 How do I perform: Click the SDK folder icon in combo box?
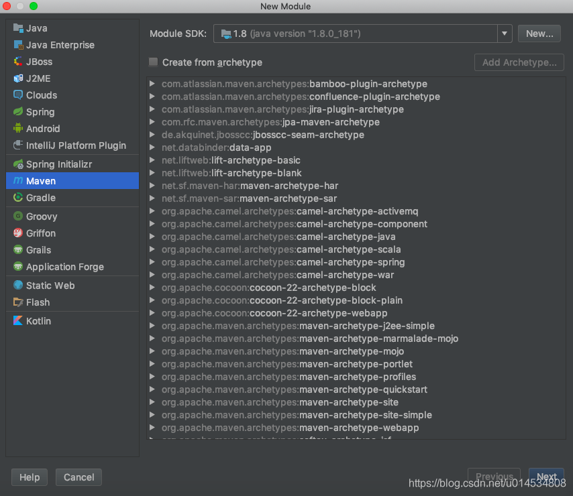(x=226, y=34)
